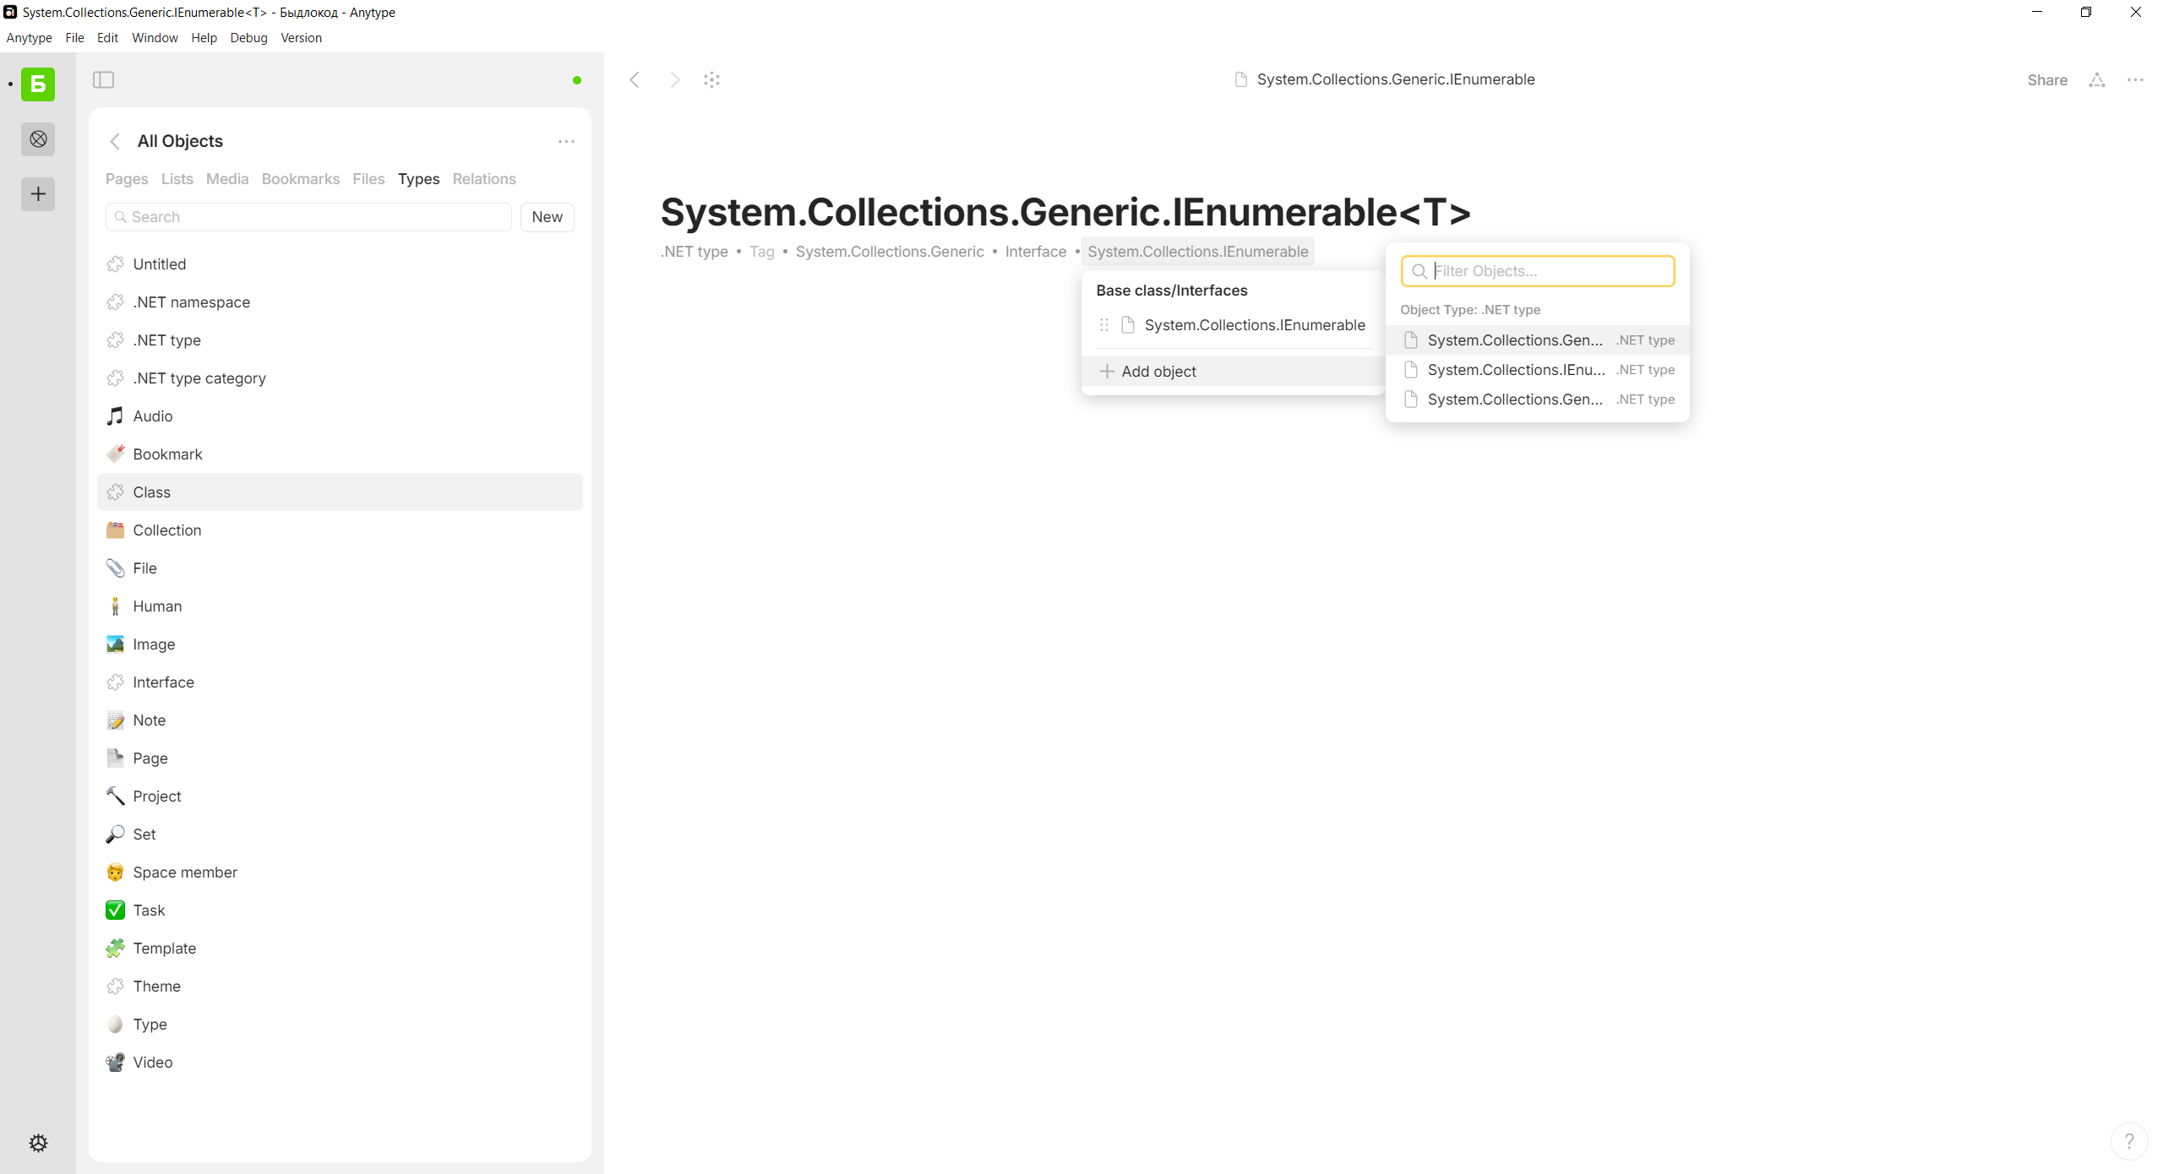Open the .NET namespace type
2163x1174 pixels.
pyautogui.click(x=340, y=302)
